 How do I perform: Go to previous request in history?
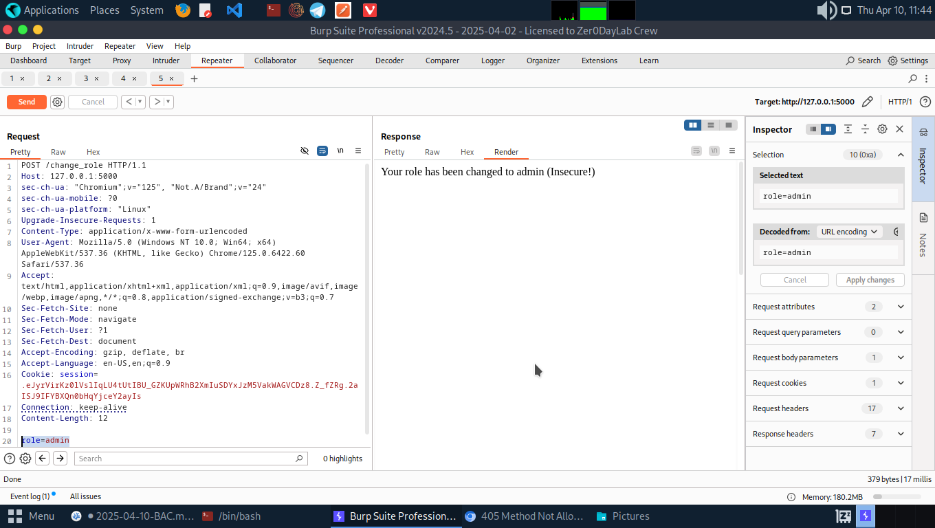pyautogui.click(x=129, y=102)
